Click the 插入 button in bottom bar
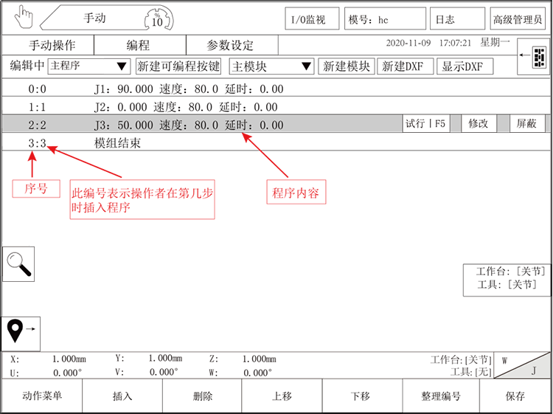Viewport: 553px width, 414px height. pyautogui.click(x=122, y=396)
